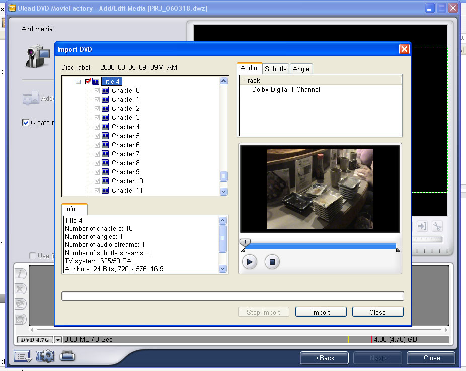The height and width of the screenshot is (371, 466).
Task: Click the Title 4 film icon
Action: 96,81
